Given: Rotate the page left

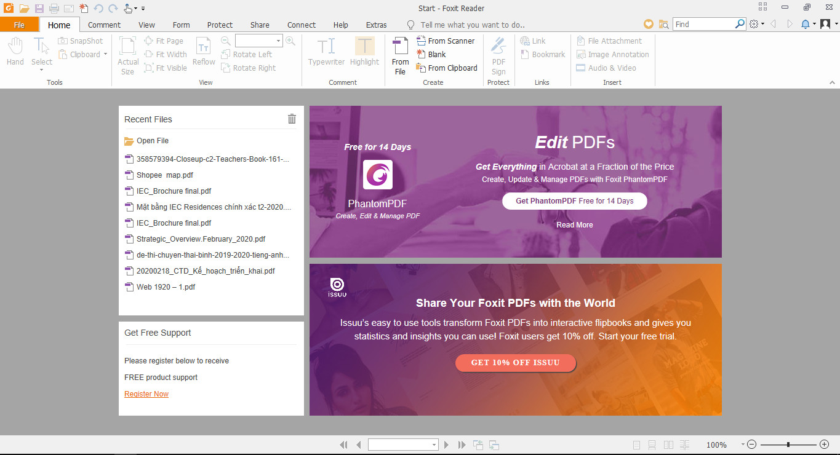Looking at the screenshot, I should point(249,54).
